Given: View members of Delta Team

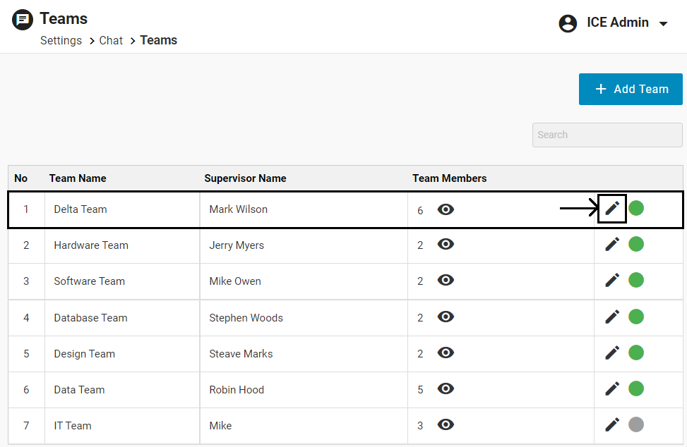Looking at the screenshot, I should tap(446, 209).
